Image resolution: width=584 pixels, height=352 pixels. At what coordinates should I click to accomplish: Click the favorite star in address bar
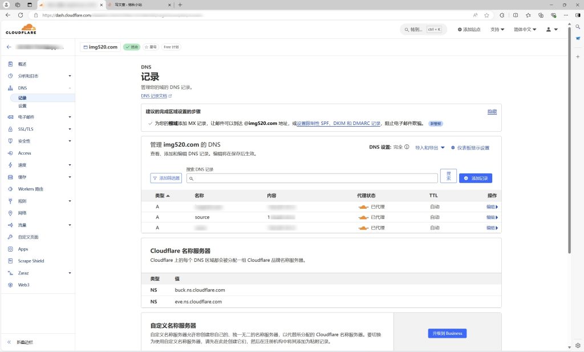tap(486, 15)
